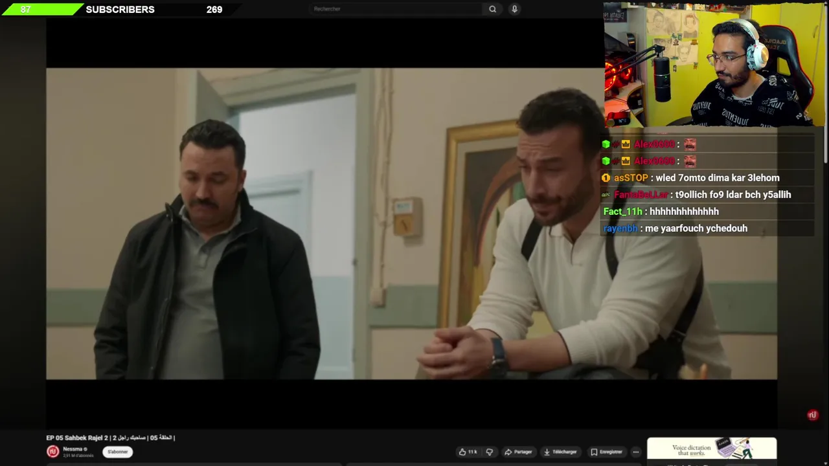The image size is (829, 466).
Task: Click the search magnifier icon
Action: pyautogui.click(x=493, y=9)
